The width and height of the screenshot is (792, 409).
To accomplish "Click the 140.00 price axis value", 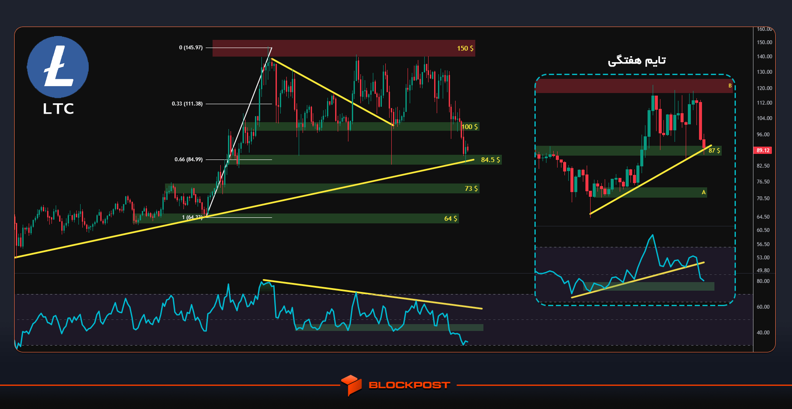I will [765, 57].
